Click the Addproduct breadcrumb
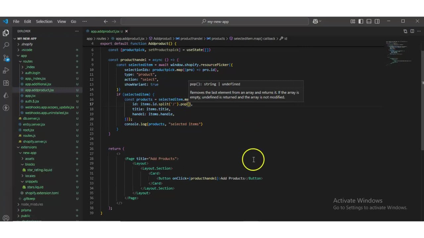Image resolution: width=424 pixels, height=238 pixels. 162,38
